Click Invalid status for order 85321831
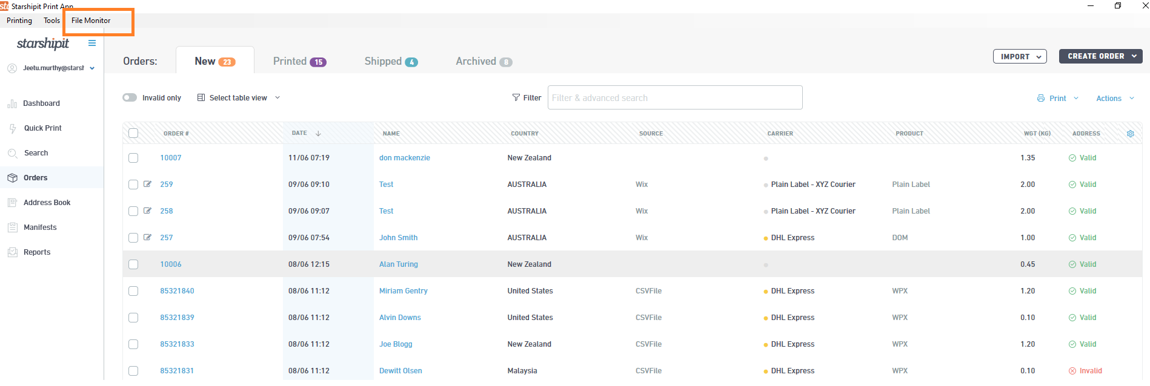This screenshot has width=1150, height=386. click(1085, 371)
